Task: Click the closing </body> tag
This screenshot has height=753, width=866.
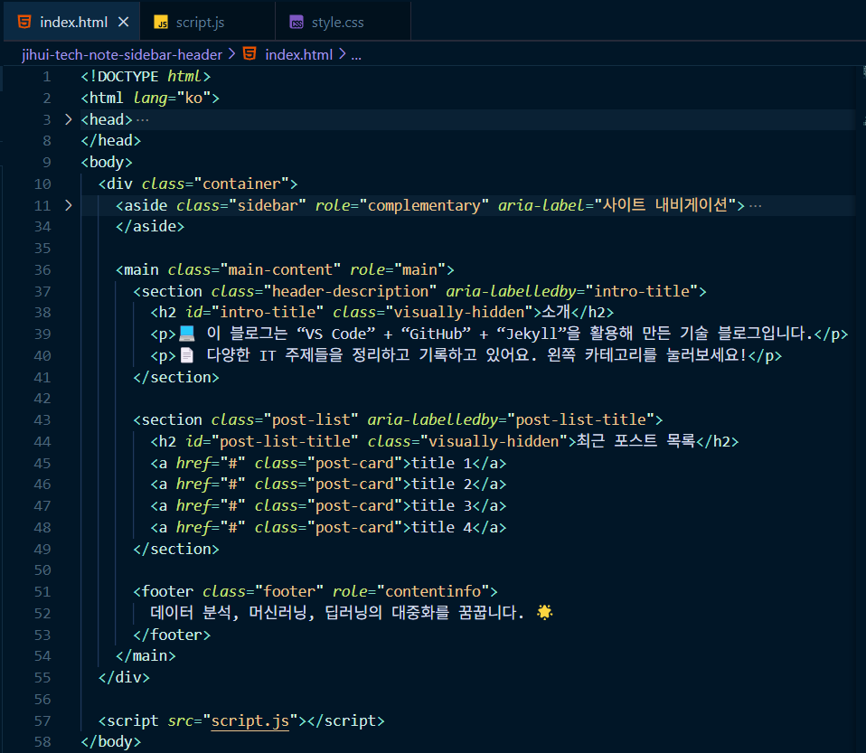Action: [111, 742]
